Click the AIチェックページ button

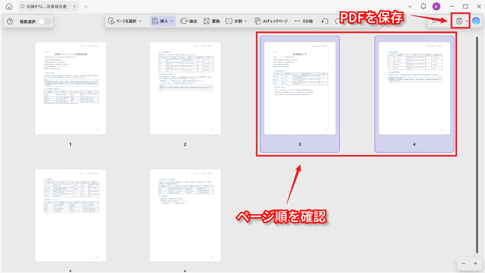tap(271, 21)
